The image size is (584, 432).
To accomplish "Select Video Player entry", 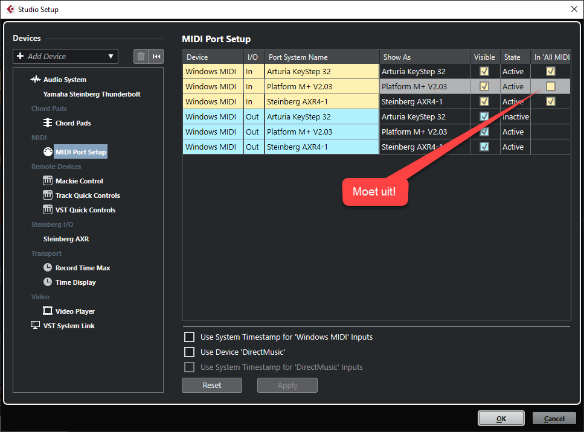I will (75, 311).
